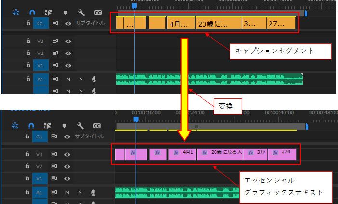Select caption segment '20歳に...' in upper timeline

coord(218,23)
